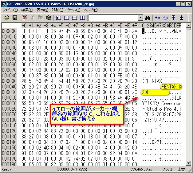Click the vertical scrollbar thumb

tap(189, 29)
